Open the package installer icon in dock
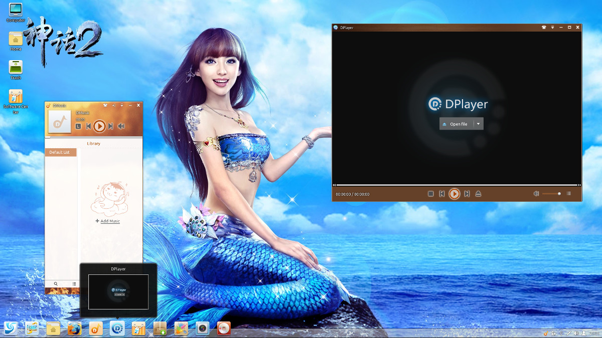 pos(160,328)
